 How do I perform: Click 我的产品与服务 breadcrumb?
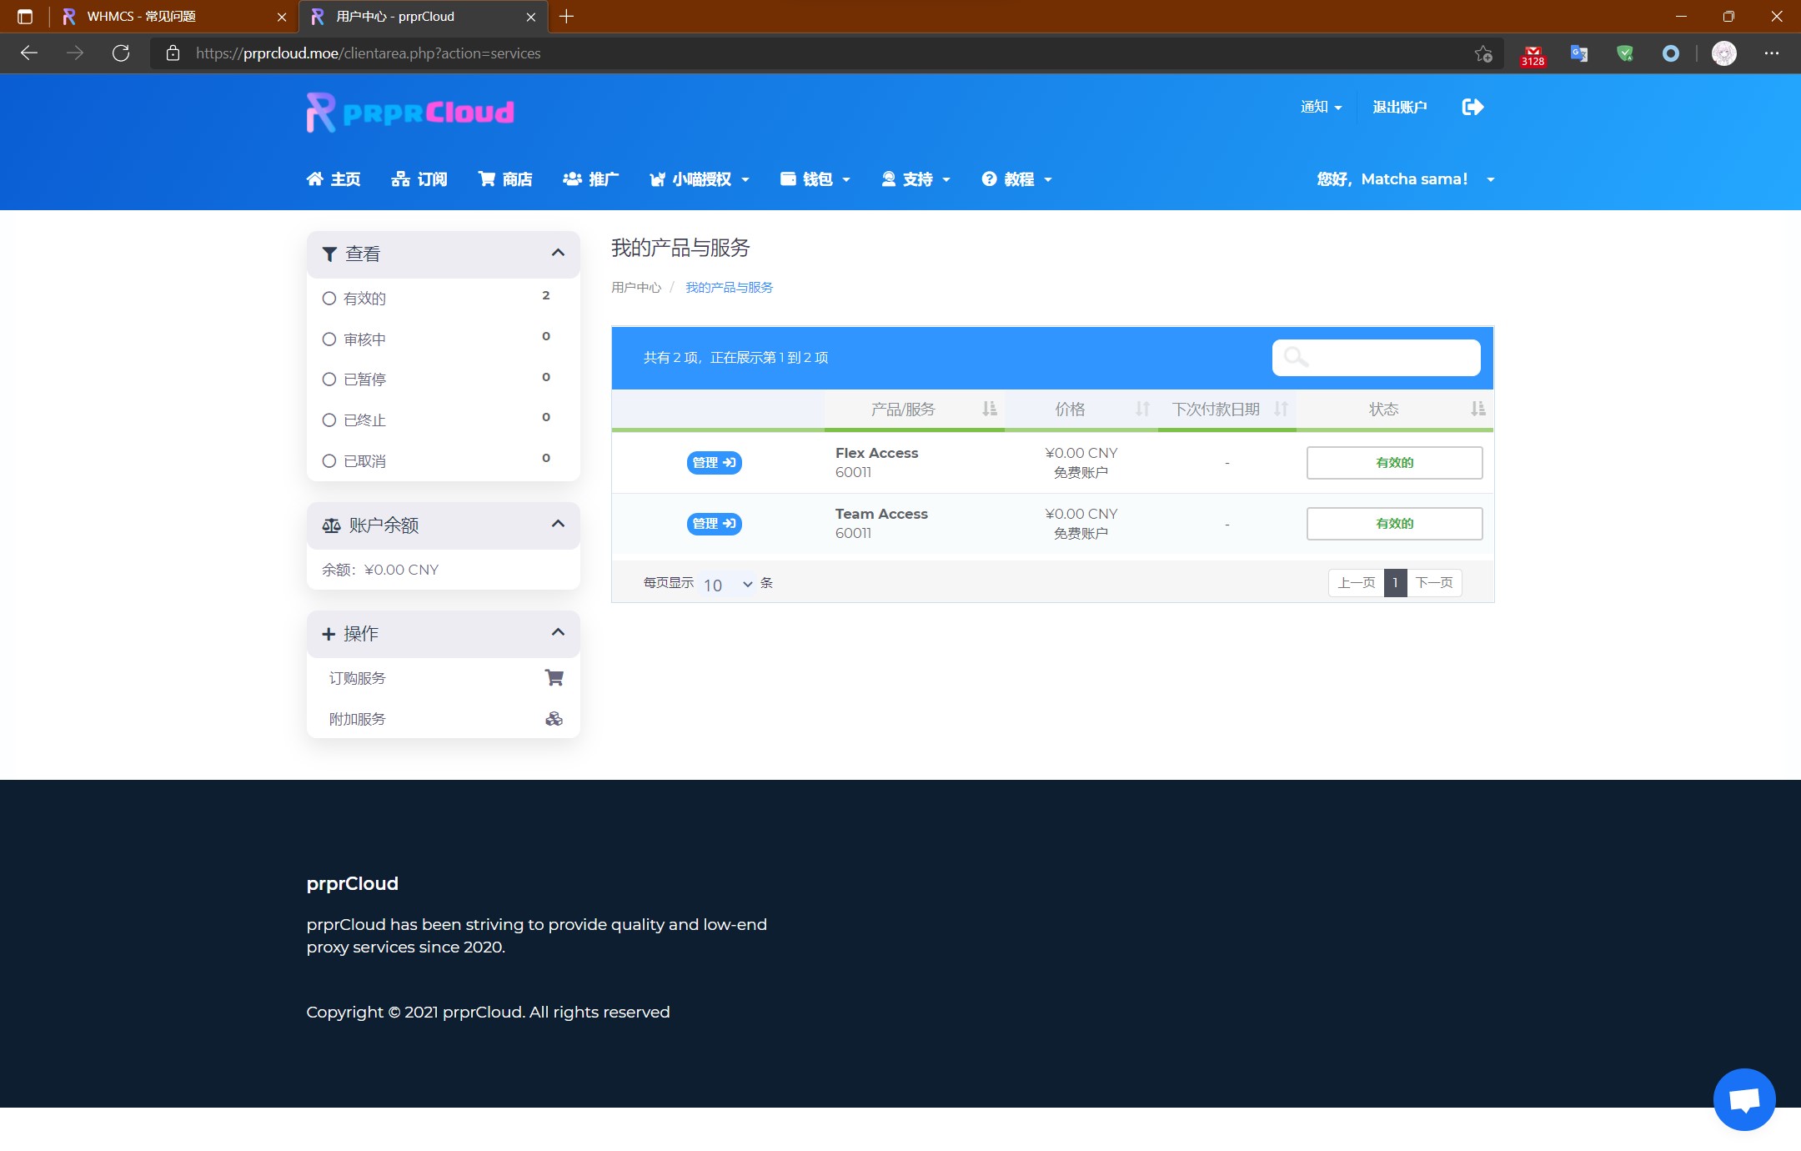coord(729,287)
